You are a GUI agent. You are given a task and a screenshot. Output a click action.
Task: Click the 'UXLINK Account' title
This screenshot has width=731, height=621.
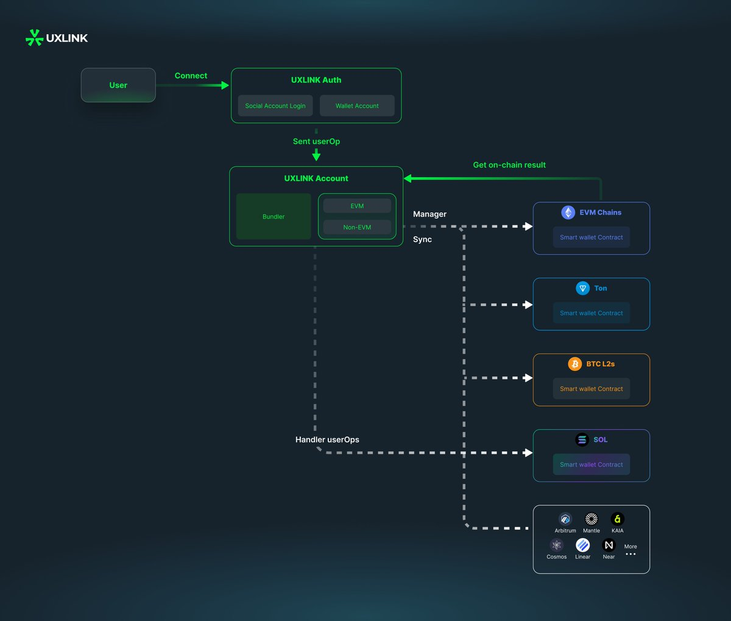316,179
